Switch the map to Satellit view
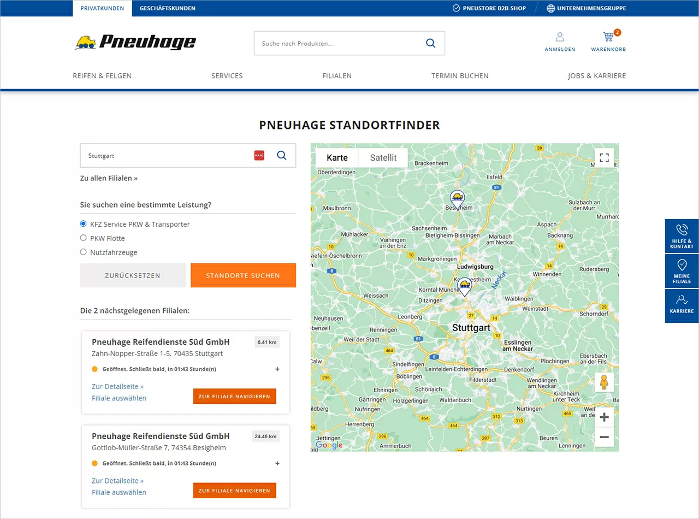 point(383,157)
